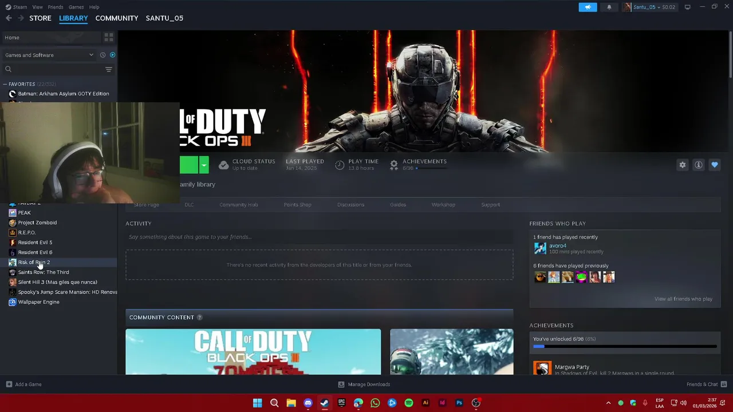This screenshot has height=412, width=733.
Task: Switch library to grid collections view
Action: point(109,37)
